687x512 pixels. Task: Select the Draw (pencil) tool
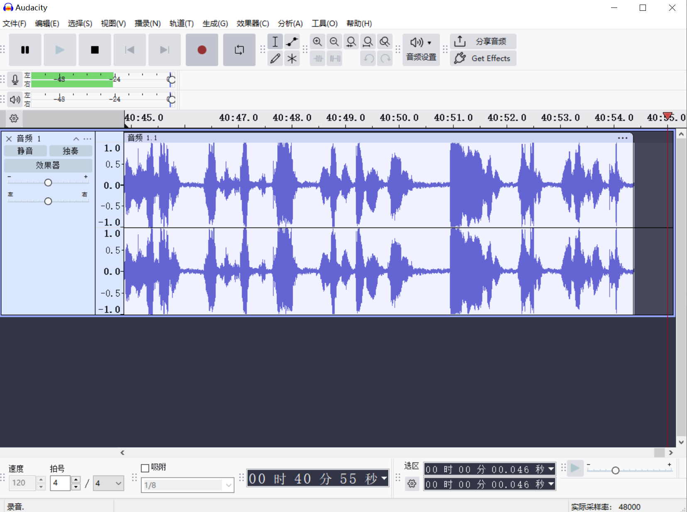[275, 59]
